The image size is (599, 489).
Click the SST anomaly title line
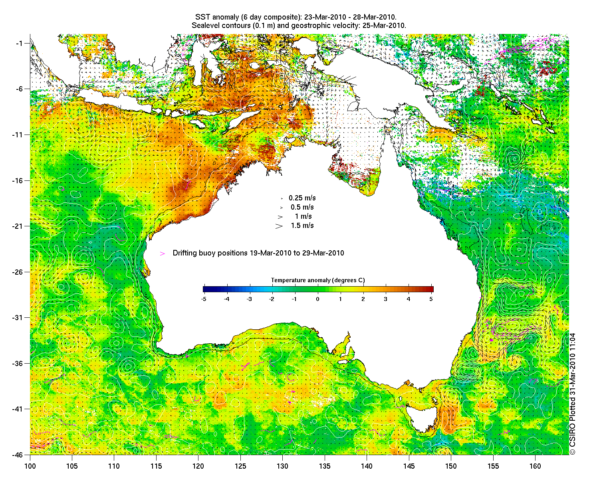pos(296,17)
